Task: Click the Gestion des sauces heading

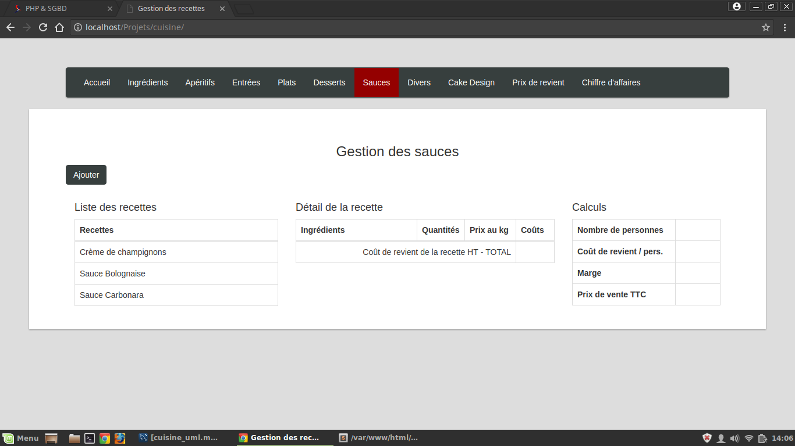Action: click(x=397, y=152)
